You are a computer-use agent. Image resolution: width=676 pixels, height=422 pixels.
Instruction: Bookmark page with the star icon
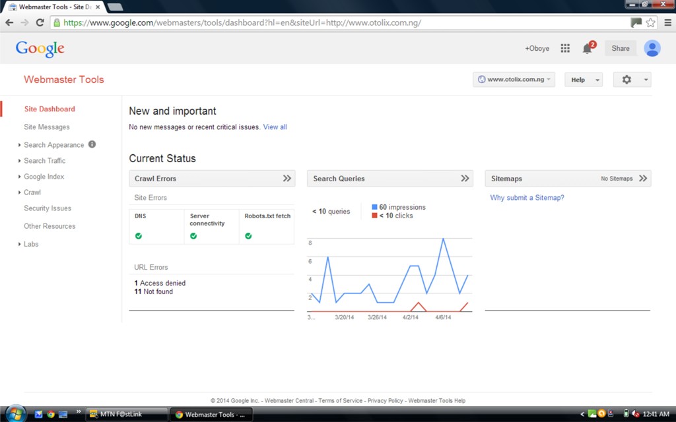(x=650, y=22)
